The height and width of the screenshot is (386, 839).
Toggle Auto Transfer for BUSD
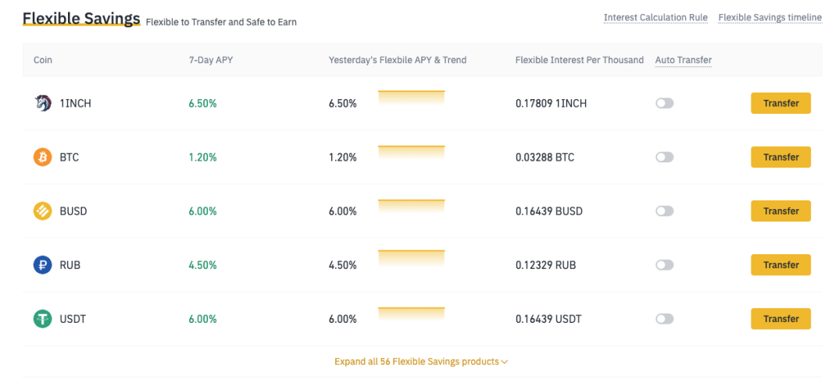point(665,211)
